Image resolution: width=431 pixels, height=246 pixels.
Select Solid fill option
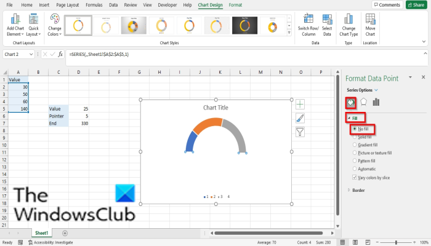(x=362, y=137)
